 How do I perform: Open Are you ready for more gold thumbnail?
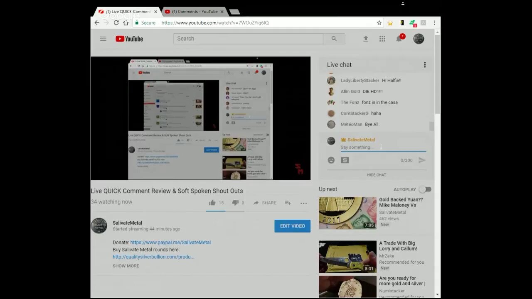347,287
